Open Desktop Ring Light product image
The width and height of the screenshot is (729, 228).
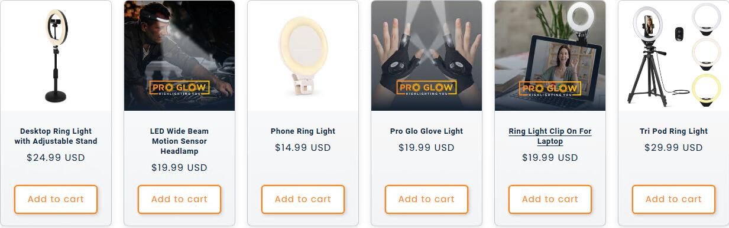click(56, 55)
